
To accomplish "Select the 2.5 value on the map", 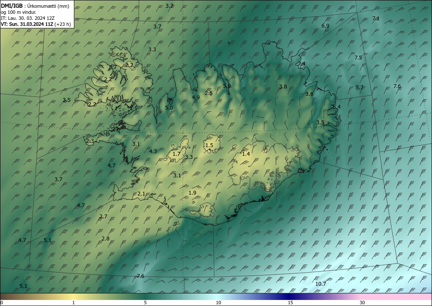I will tap(209, 93).
